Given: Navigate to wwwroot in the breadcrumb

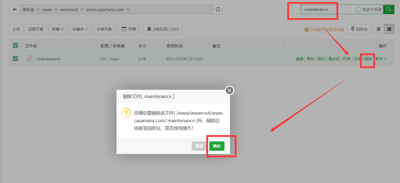Looking at the screenshot, I should click(69, 10).
